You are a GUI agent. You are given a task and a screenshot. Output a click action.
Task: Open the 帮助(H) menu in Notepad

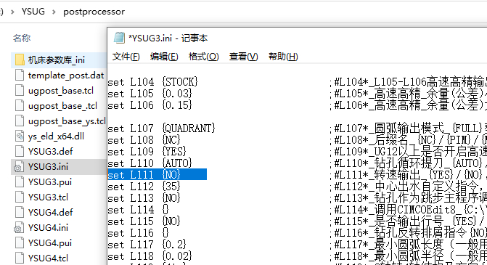coord(283,57)
